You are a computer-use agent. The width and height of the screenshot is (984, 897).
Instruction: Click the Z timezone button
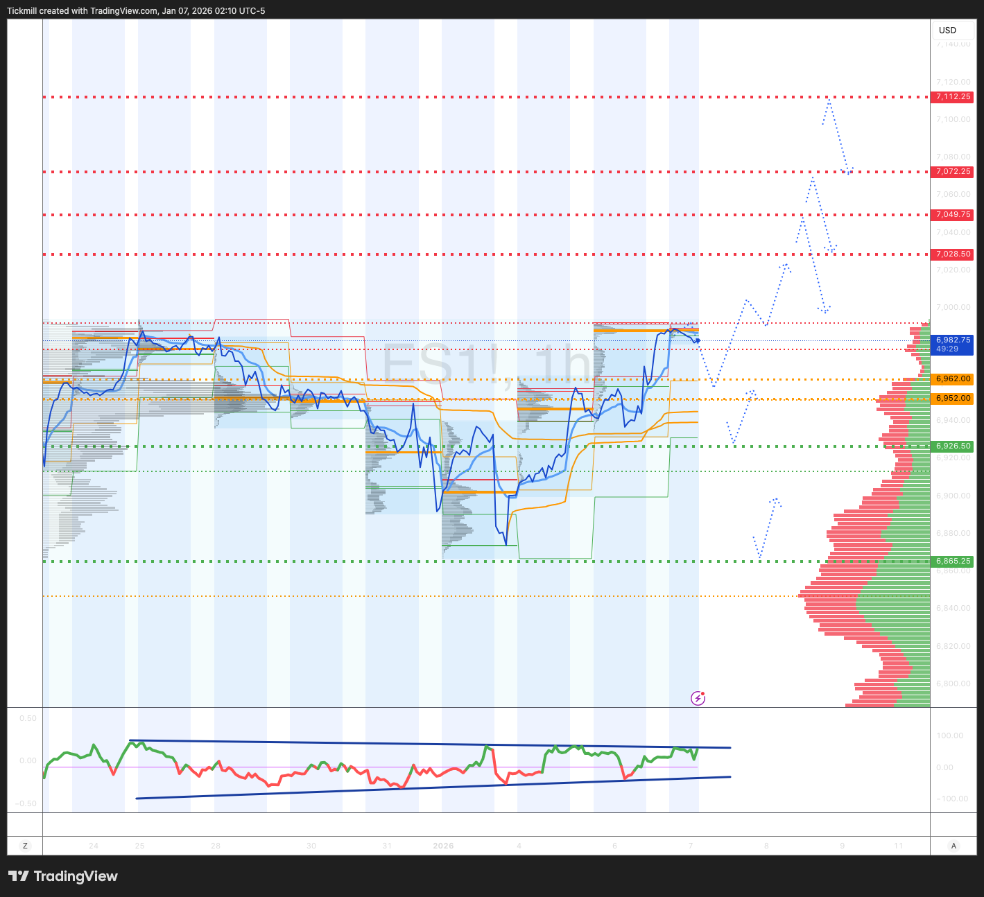click(x=25, y=846)
